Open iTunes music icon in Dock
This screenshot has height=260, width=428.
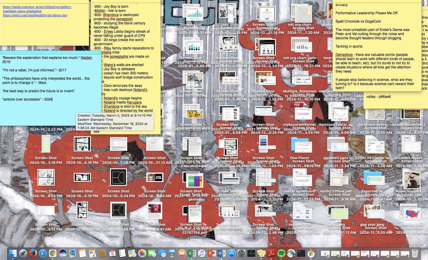click(202, 253)
